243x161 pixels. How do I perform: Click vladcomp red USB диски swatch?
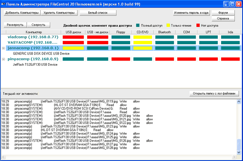(x=73, y=37)
